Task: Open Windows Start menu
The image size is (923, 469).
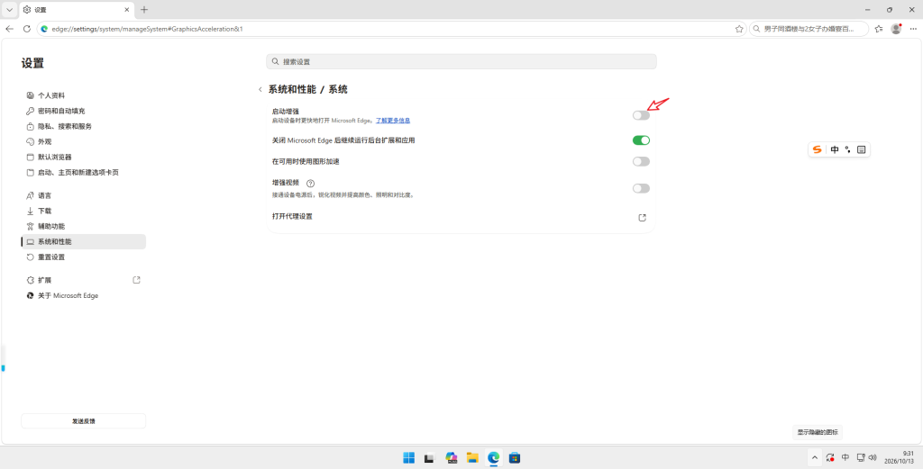Action: (x=408, y=457)
